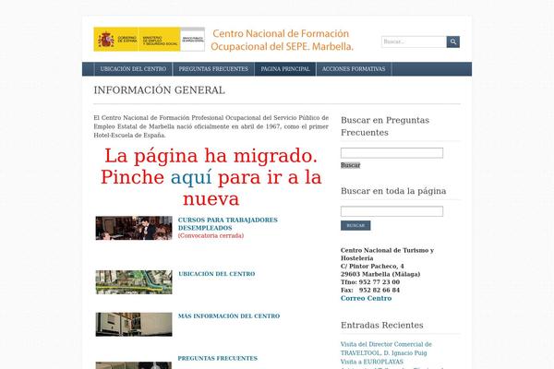Open Ubicacion del Centro menu item

[133, 69]
